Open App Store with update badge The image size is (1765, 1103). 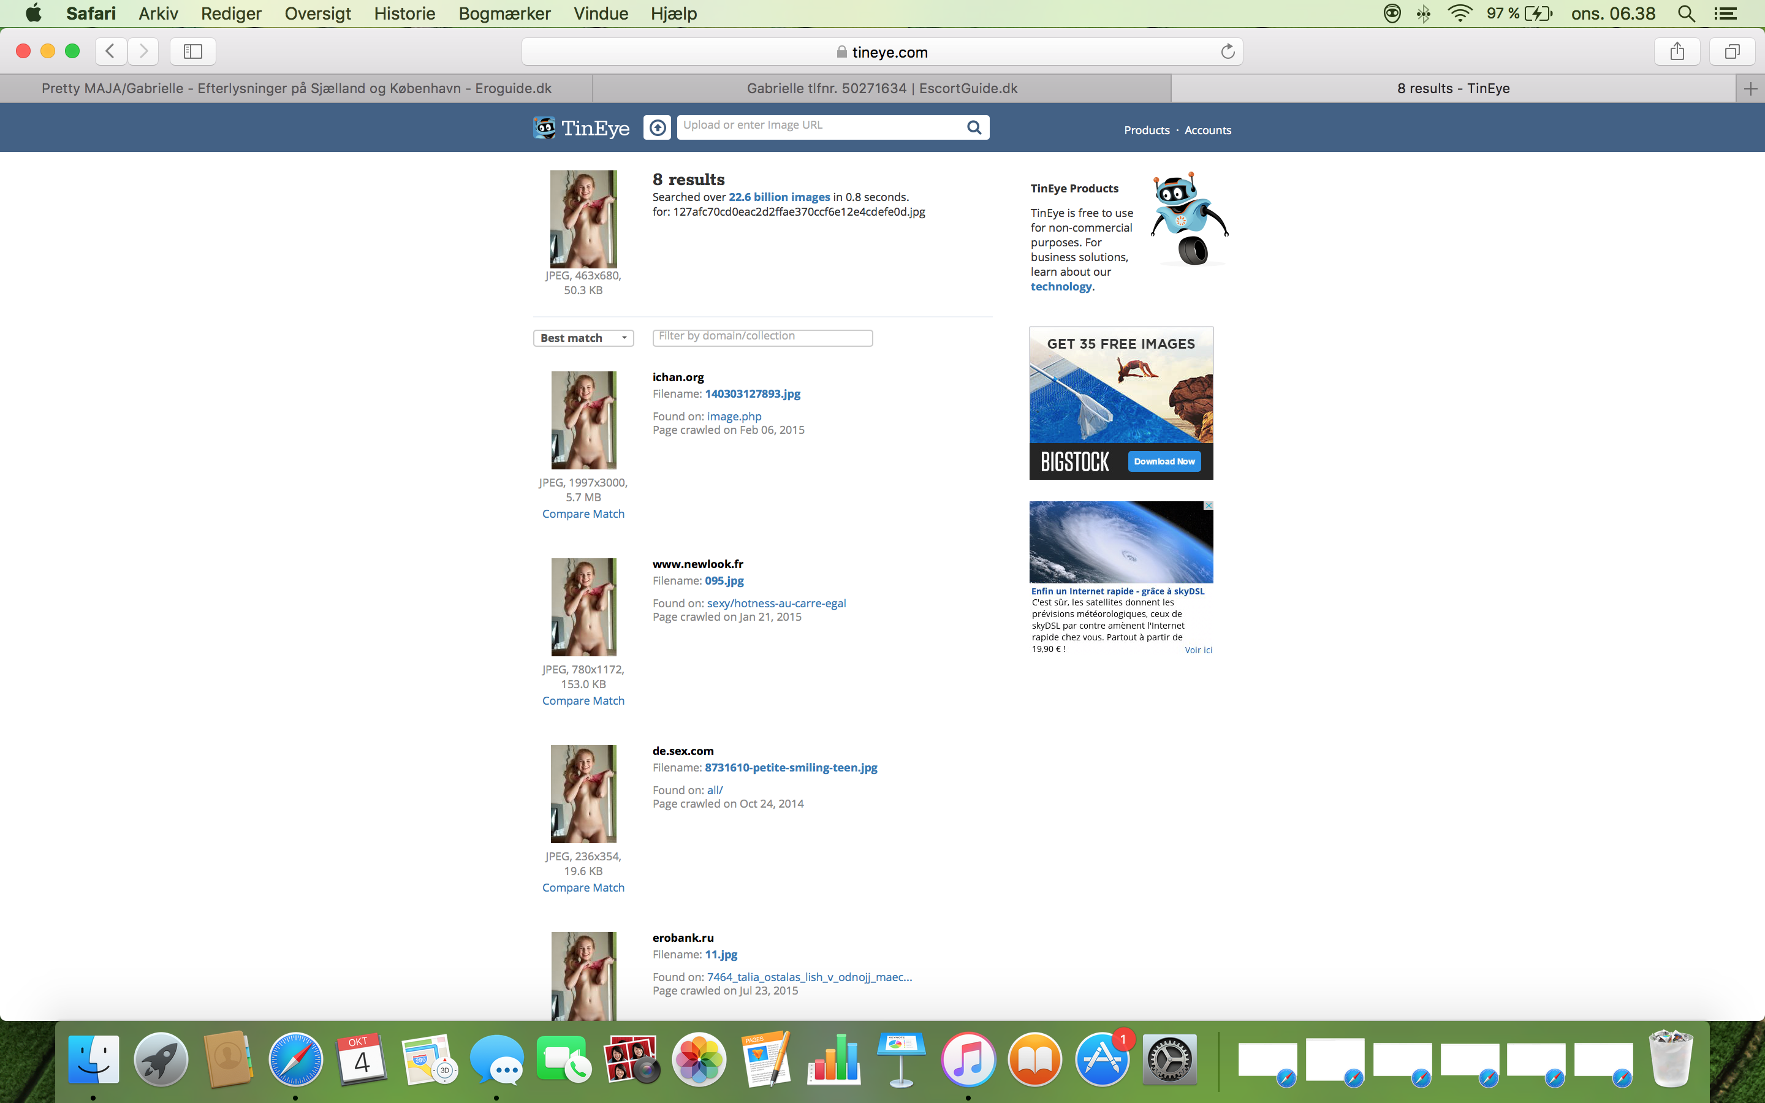point(1103,1059)
